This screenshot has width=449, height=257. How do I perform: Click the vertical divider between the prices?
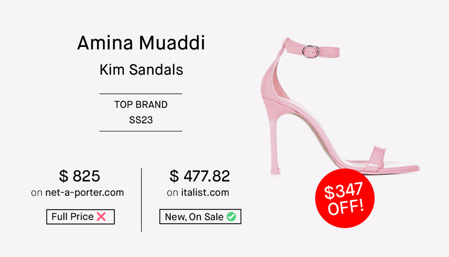(141, 200)
